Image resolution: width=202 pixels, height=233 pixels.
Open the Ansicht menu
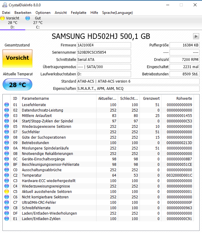(61, 13)
